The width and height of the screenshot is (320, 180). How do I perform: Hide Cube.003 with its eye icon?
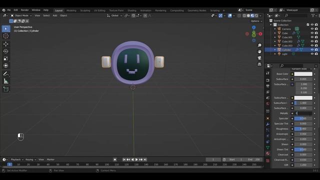(312, 45)
